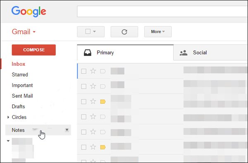Click the COMPOSE button
The width and height of the screenshot is (248, 163).
[34, 50]
